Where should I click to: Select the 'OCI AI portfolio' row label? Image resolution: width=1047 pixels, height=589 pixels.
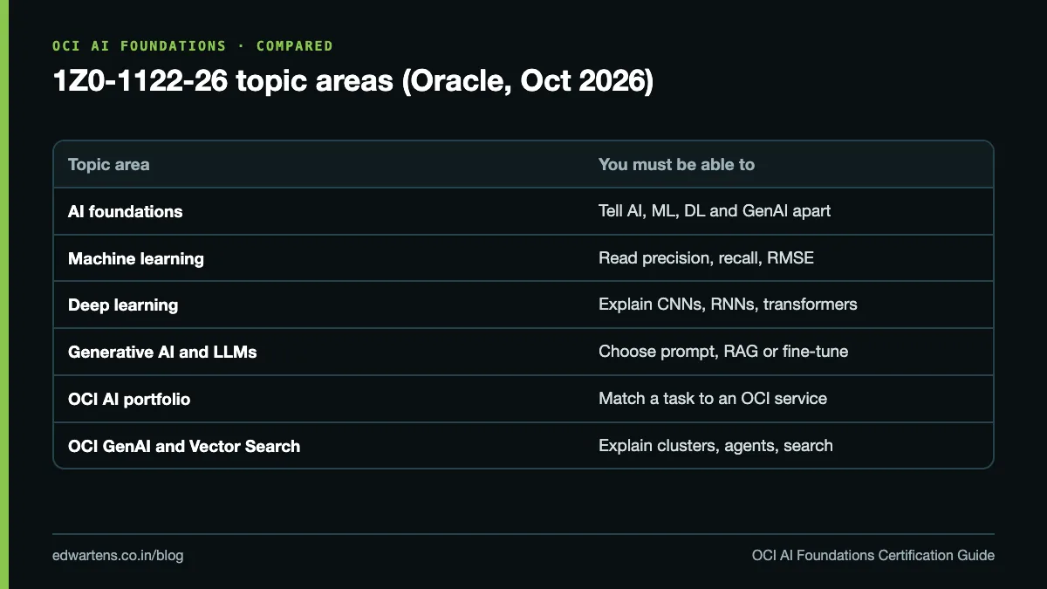click(x=129, y=400)
